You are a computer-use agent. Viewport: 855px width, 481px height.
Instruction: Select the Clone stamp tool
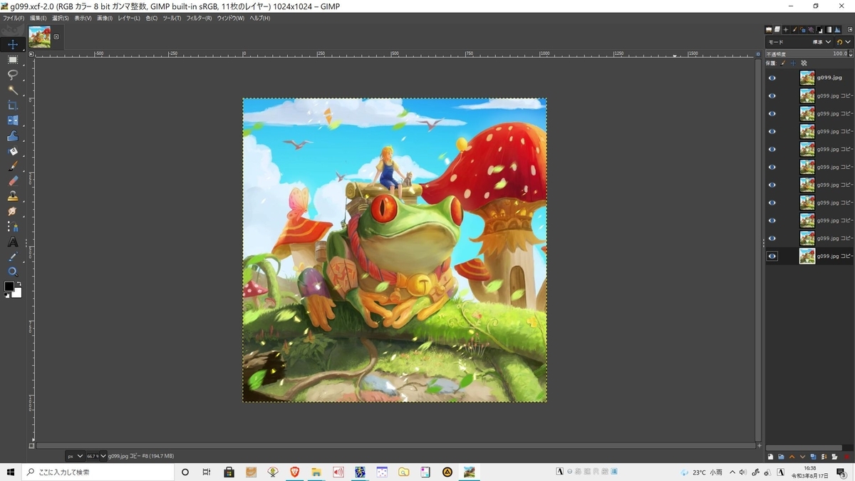coord(12,196)
